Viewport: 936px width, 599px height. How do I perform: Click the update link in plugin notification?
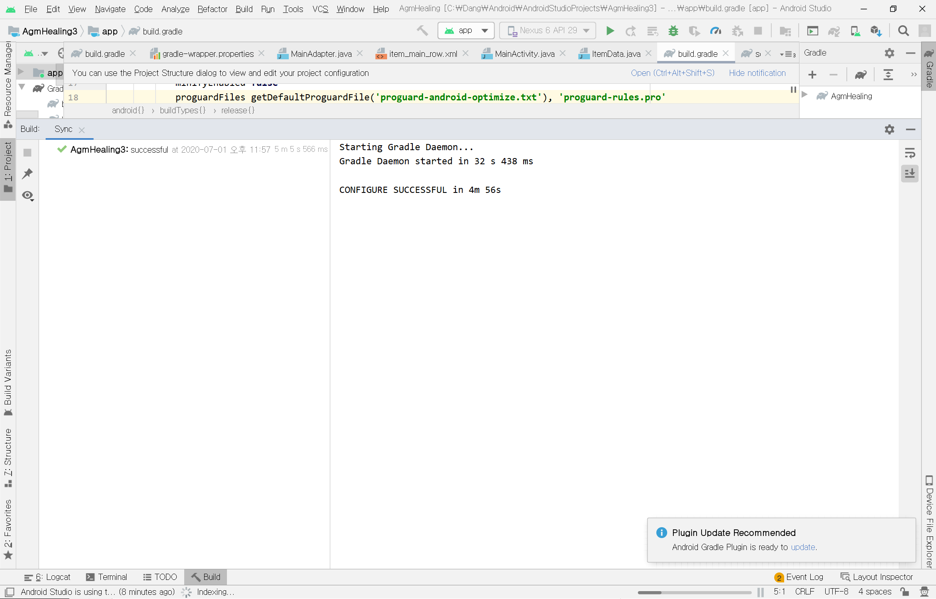pos(803,547)
